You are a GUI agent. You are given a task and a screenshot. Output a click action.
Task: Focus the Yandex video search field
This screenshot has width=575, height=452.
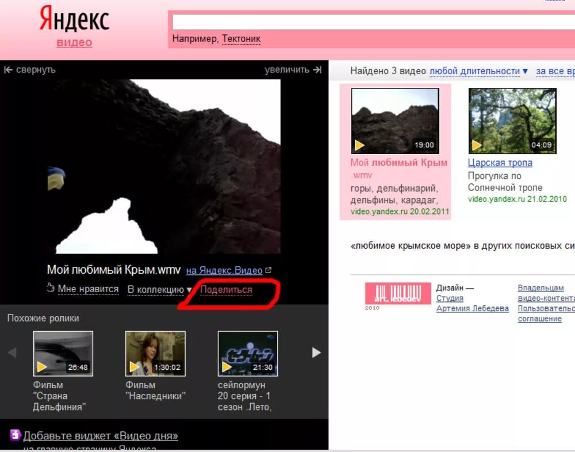(x=373, y=22)
